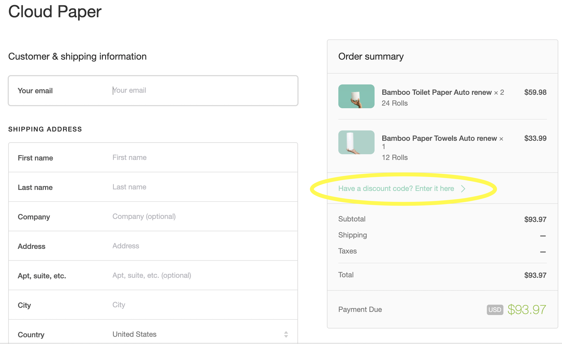Select the Last name text field
The width and height of the screenshot is (562, 344).
153,187
